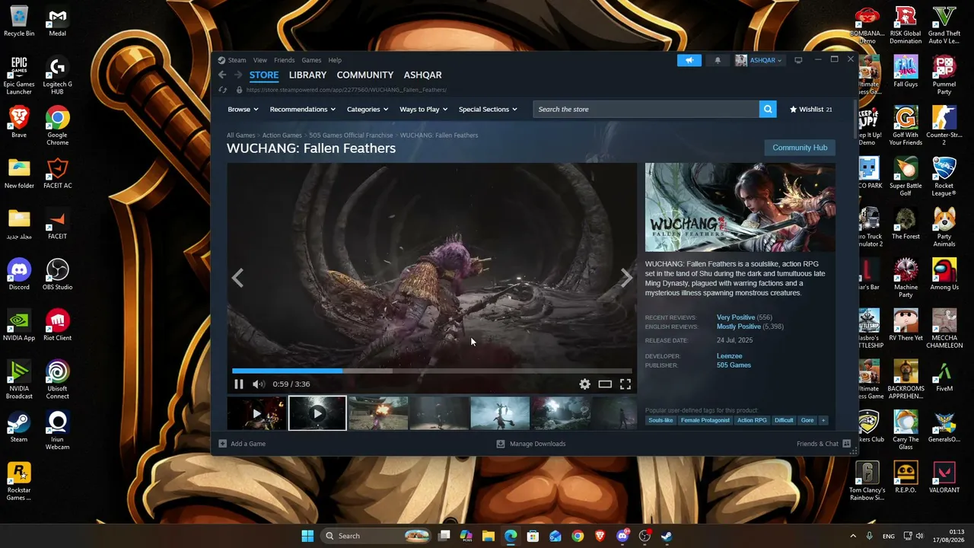Expand the Categories menu

368,109
